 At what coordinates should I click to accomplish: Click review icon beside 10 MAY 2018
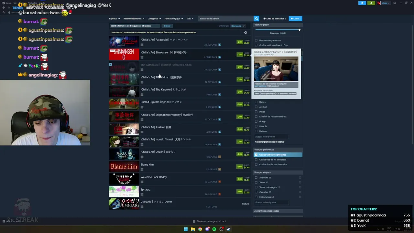coord(220,182)
